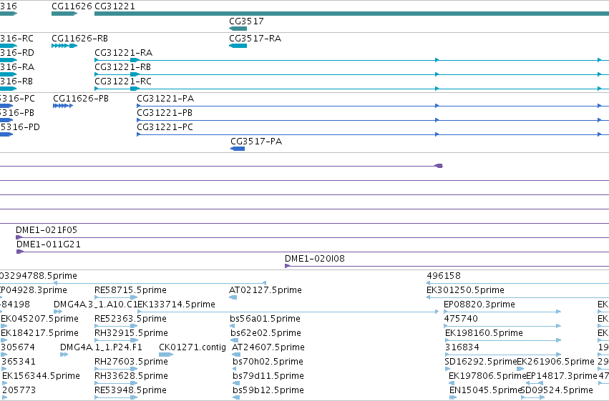
Task: Select EST SD09524.5prime
Action: click(557, 390)
